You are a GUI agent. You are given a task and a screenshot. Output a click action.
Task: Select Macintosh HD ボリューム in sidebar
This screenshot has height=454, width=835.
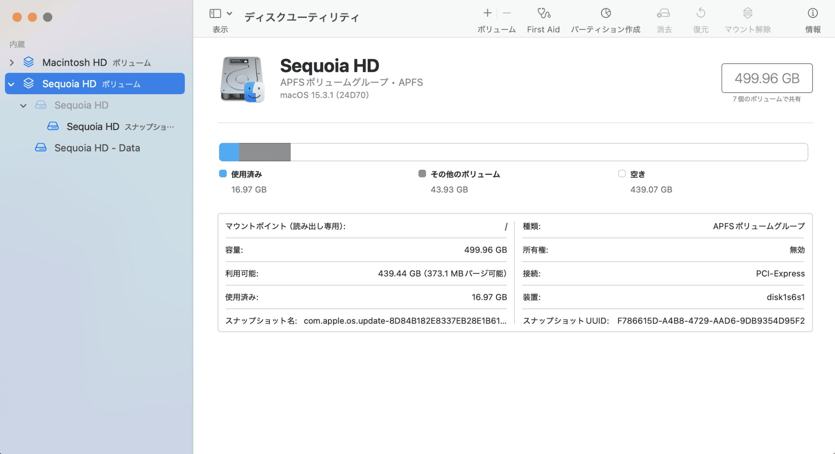pos(95,62)
